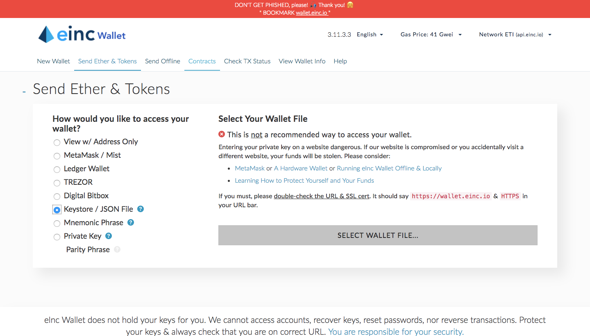The image size is (590, 336).
Task: Click greyed help icon beside Parity Phrase
Action: tap(117, 249)
